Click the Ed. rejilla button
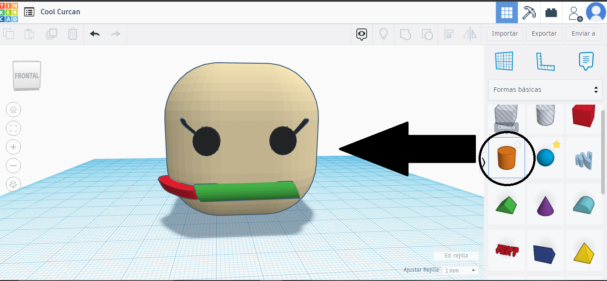Viewport: 607px width, 281px height. point(456,256)
